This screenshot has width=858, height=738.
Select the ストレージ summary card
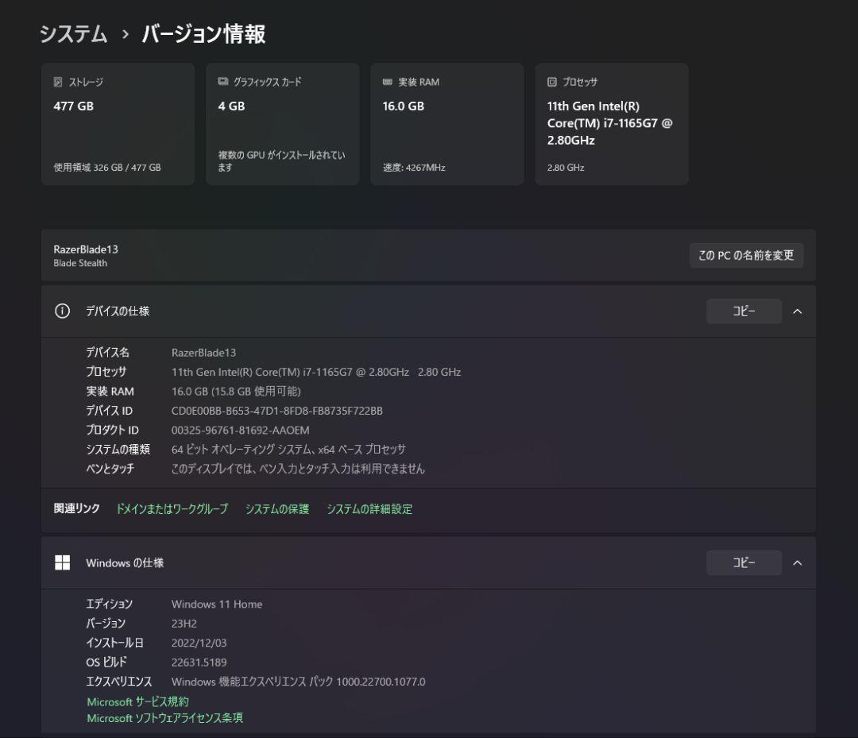pyautogui.click(x=118, y=123)
